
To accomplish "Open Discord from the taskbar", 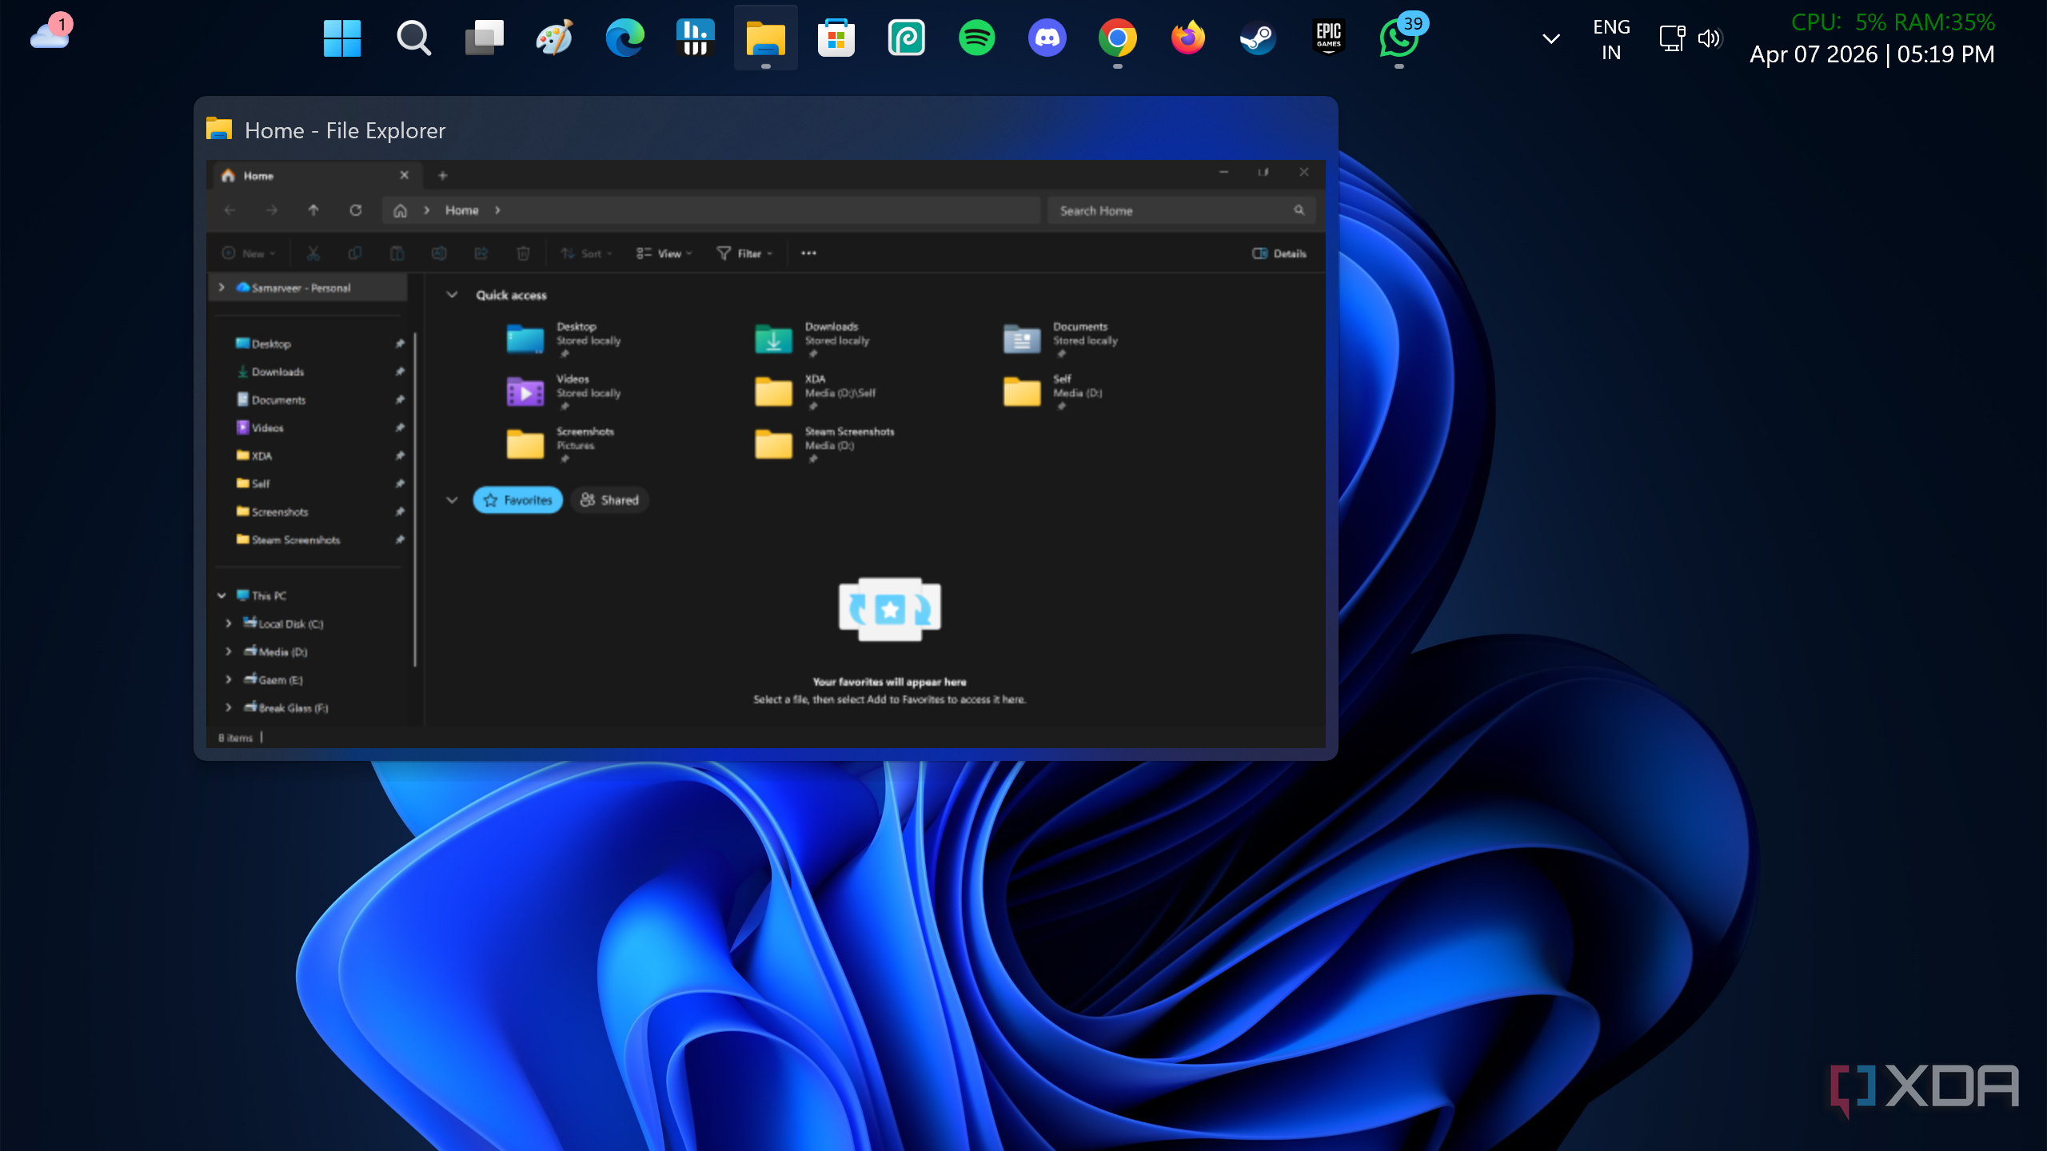I will click(1047, 38).
